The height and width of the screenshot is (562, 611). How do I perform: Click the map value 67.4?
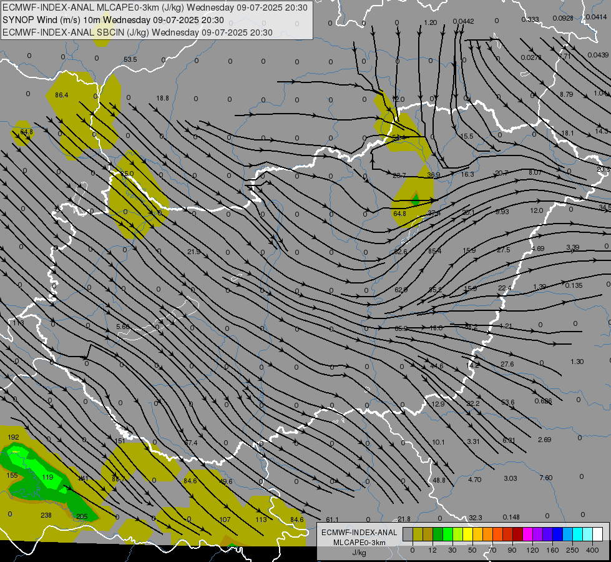point(190,443)
